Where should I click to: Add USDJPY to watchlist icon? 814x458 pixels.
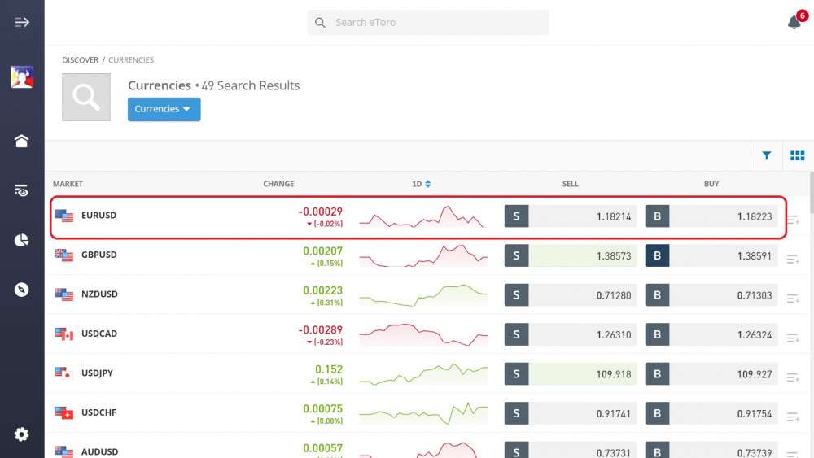click(793, 377)
